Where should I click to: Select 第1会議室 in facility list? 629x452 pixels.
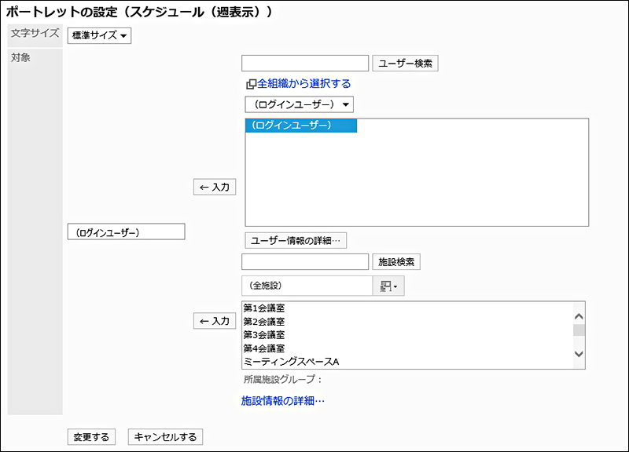264,308
